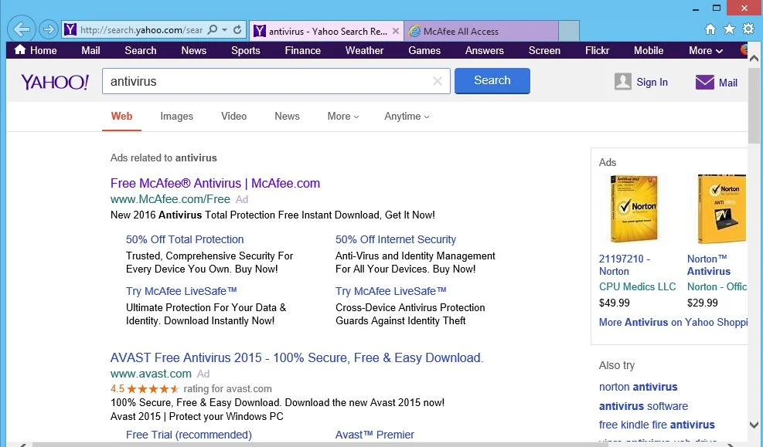Open Free Trial (recommended) link
This screenshot has width=763, height=447.
point(189,435)
